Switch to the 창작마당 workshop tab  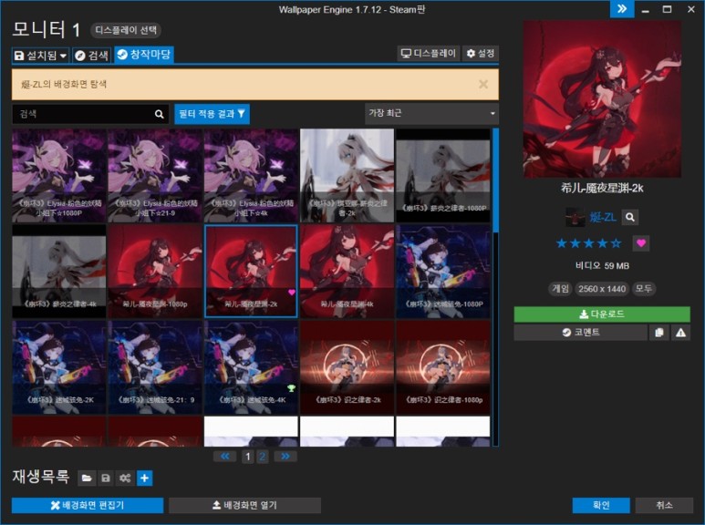pyautogui.click(x=144, y=55)
